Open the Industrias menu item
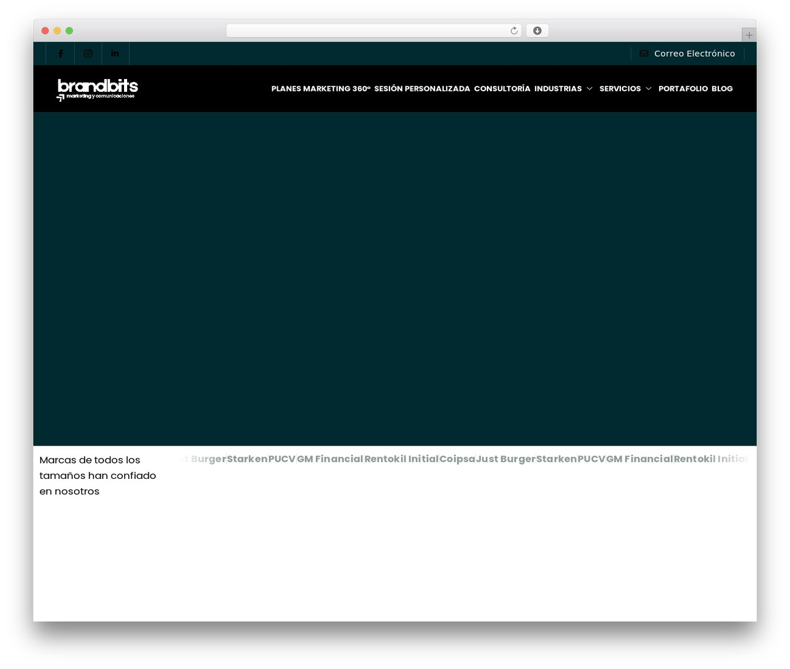This screenshot has height=669, width=790. tap(558, 89)
